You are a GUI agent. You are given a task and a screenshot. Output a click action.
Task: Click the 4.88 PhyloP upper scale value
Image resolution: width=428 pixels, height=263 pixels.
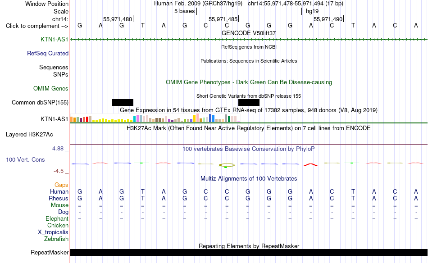58,149
